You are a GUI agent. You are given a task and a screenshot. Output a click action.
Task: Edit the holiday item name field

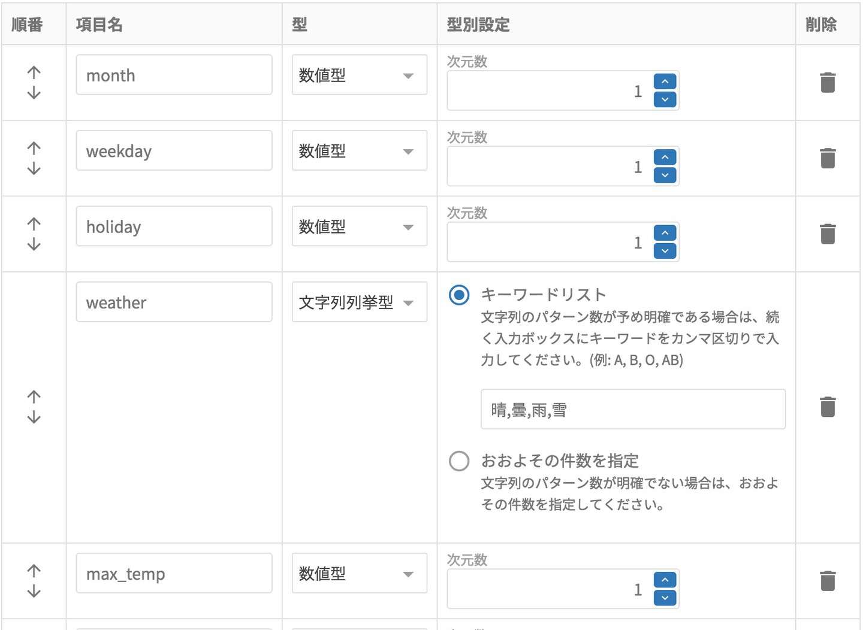tap(174, 226)
